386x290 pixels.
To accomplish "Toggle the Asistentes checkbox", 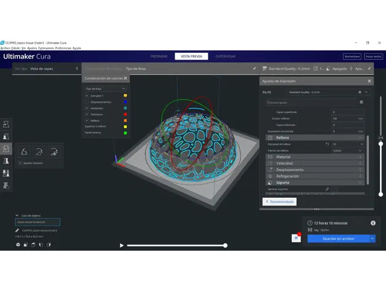I will tap(87, 108).
